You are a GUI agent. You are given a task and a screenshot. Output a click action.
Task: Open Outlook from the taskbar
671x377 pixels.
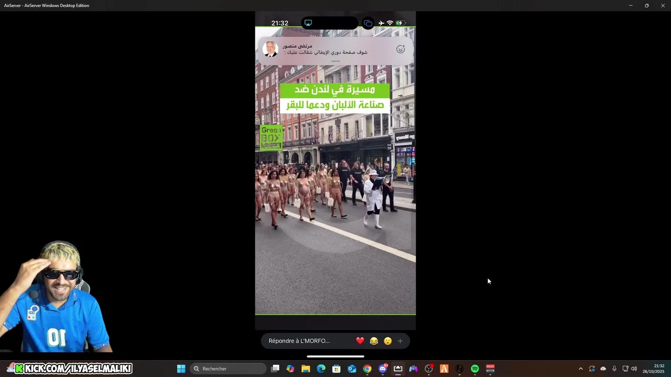click(352, 369)
